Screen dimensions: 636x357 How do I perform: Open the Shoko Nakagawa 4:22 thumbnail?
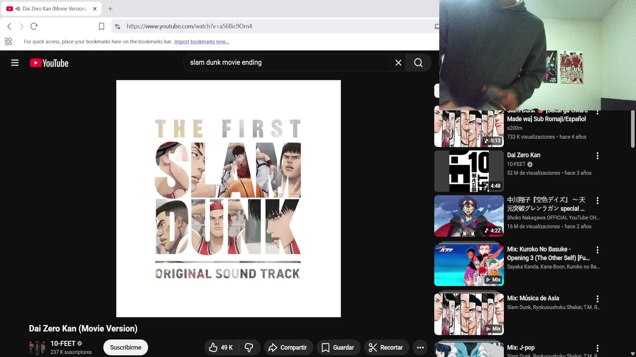click(x=469, y=216)
